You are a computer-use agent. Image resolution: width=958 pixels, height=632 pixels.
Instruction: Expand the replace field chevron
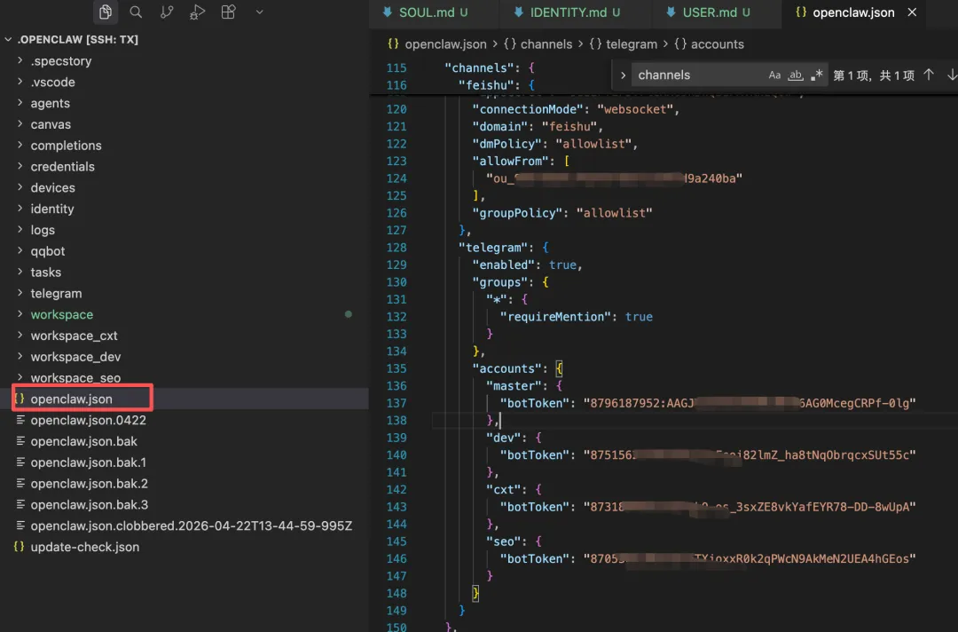tap(624, 75)
